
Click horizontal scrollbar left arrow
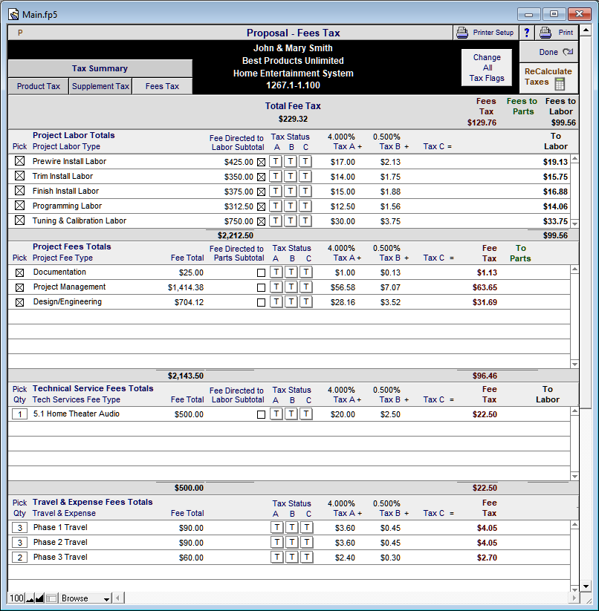tap(117, 598)
